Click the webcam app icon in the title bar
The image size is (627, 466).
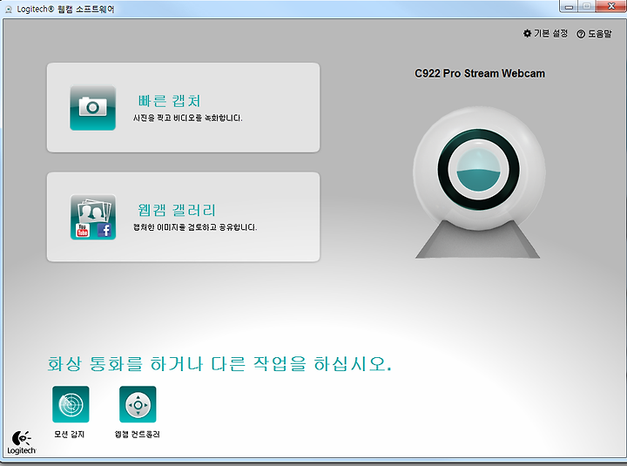click(x=9, y=9)
